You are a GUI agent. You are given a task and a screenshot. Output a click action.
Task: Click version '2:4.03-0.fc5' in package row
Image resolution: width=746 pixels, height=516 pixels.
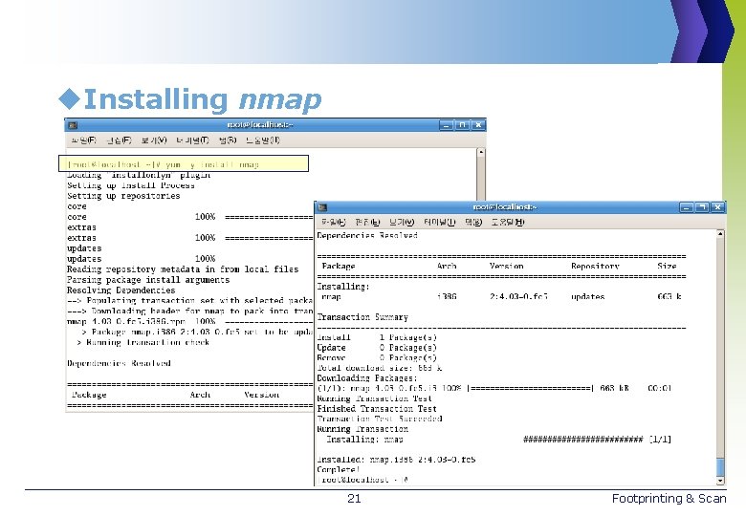[x=518, y=297]
